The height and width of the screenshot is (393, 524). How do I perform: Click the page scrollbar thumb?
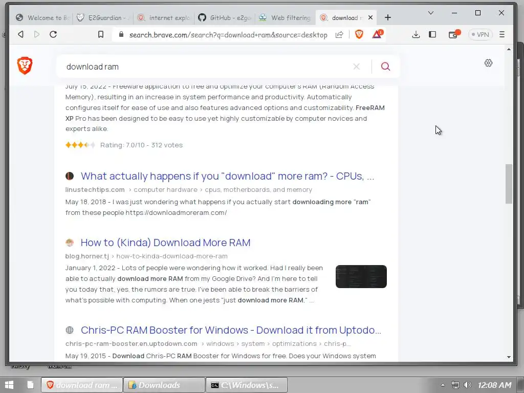pyautogui.click(x=509, y=184)
